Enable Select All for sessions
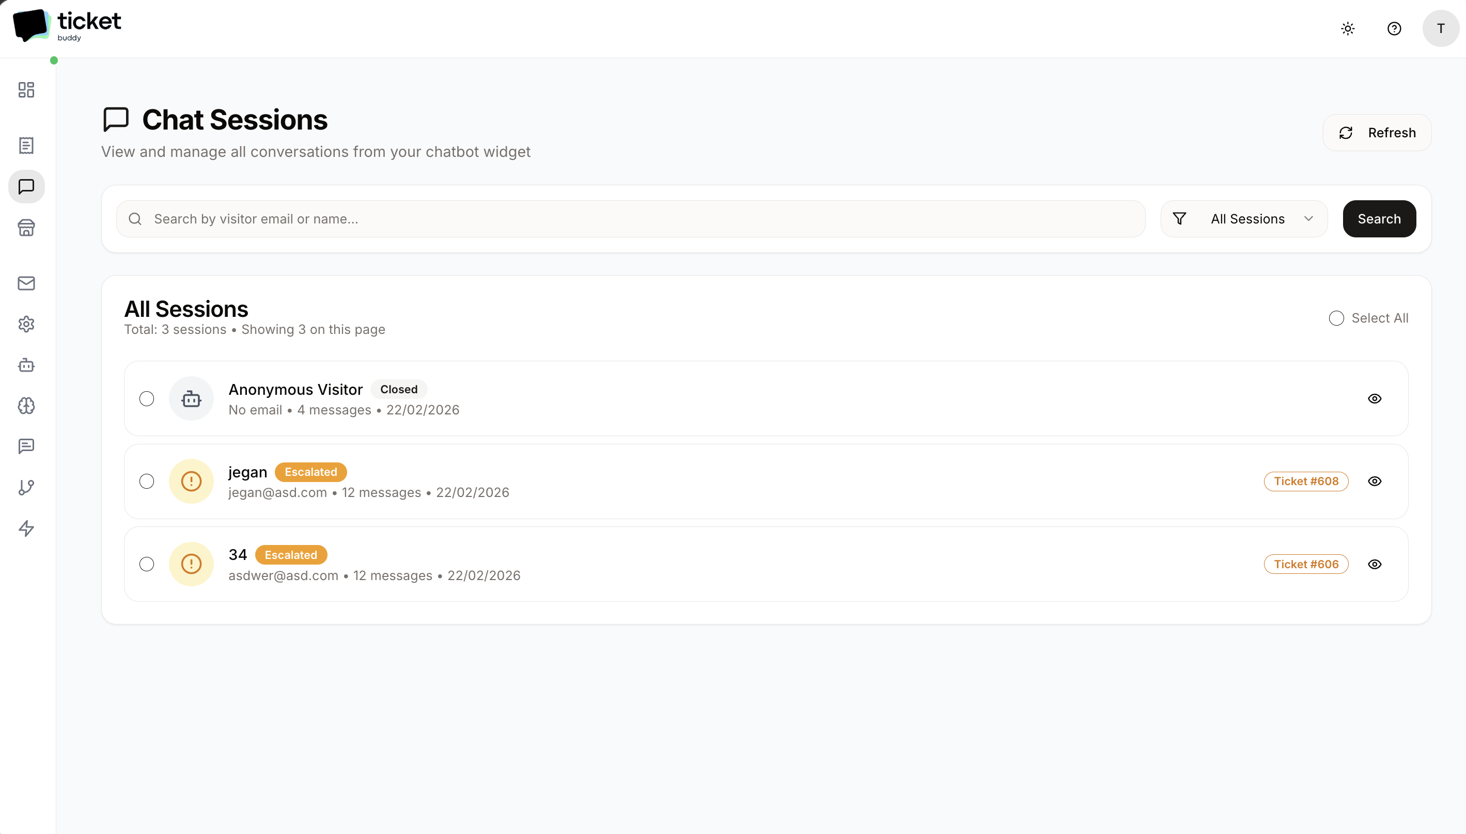Screen dimensions: 1466x834 [x=1336, y=318]
